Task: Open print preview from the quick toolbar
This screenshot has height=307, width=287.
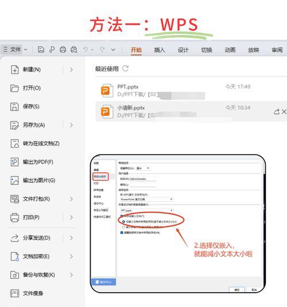Action: coord(74,49)
